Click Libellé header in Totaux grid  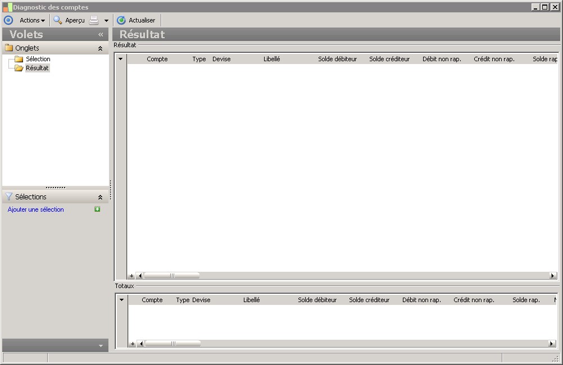click(x=251, y=300)
